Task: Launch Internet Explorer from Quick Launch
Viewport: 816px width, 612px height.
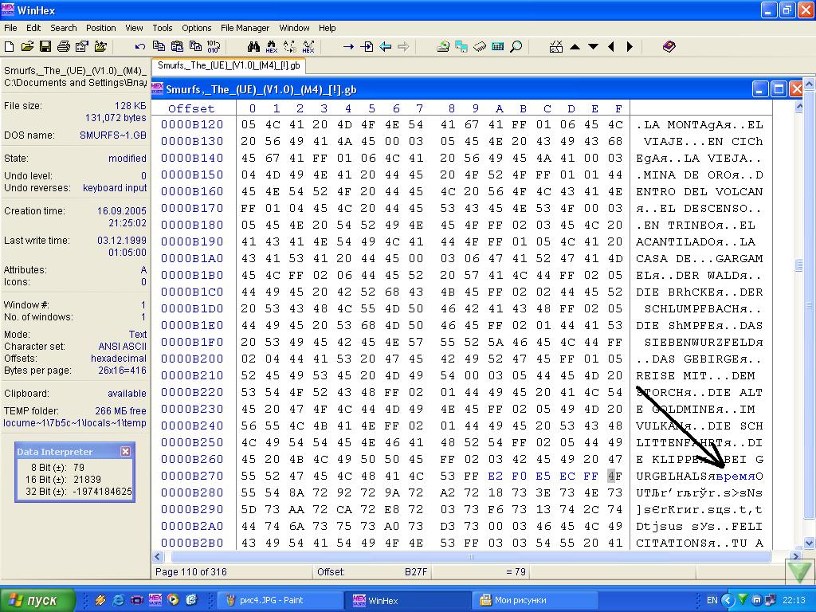Action: click(x=119, y=600)
